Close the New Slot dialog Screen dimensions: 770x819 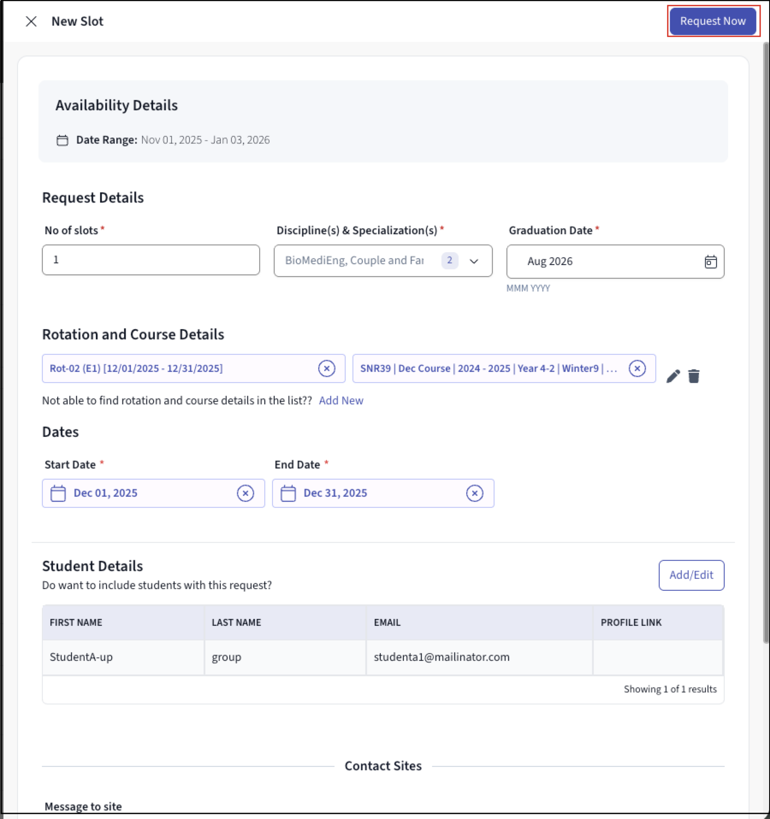pyautogui.click(x=31, y=21)
